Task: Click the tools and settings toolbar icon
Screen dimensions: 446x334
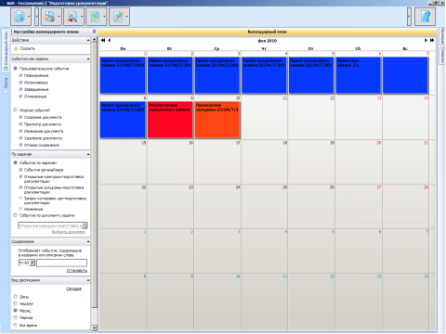Action: click(x=72, y=17)
